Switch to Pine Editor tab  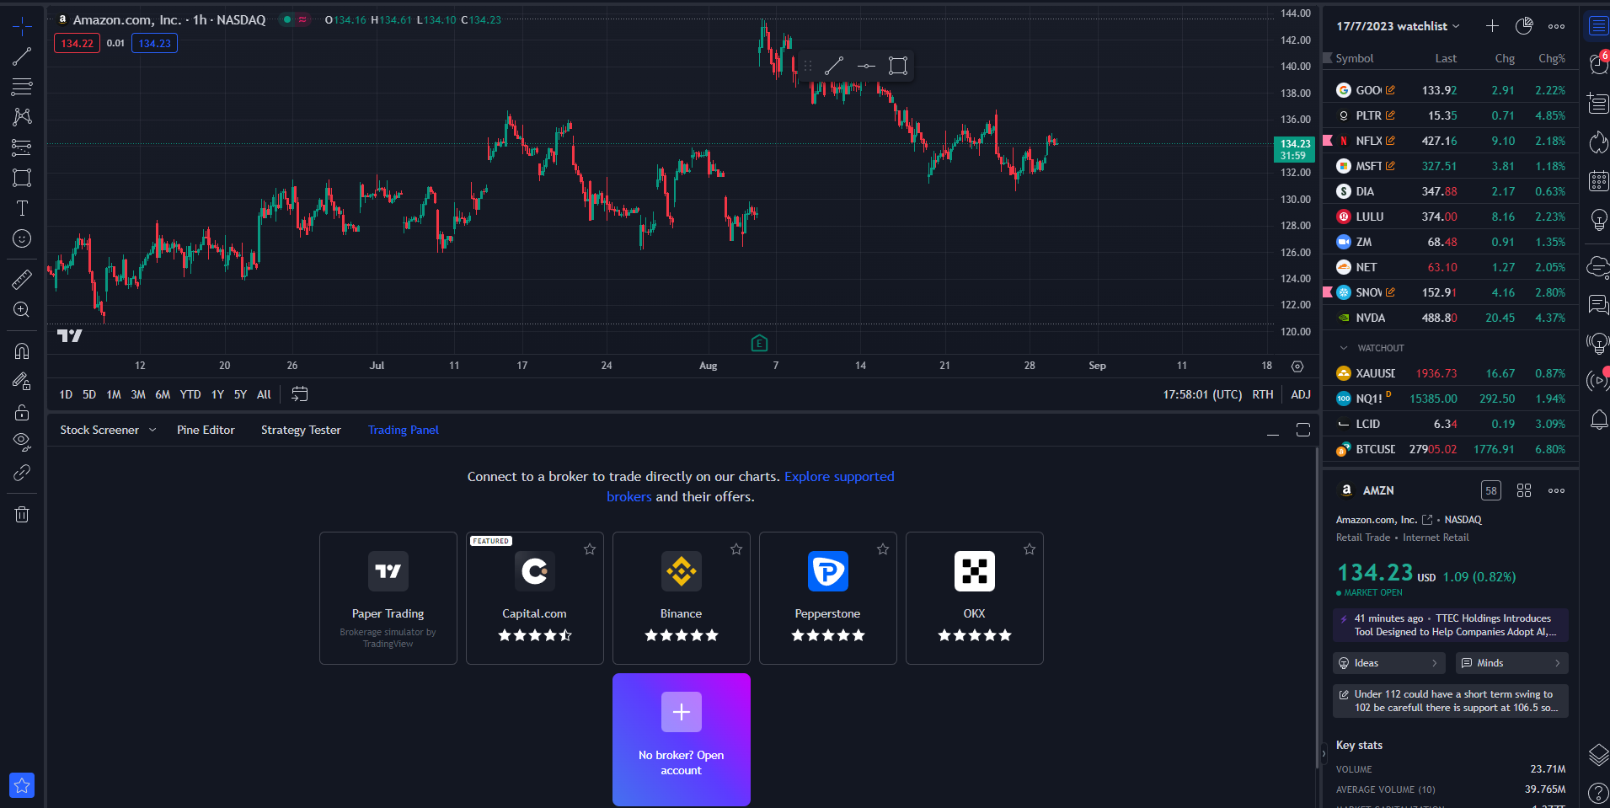206,430
